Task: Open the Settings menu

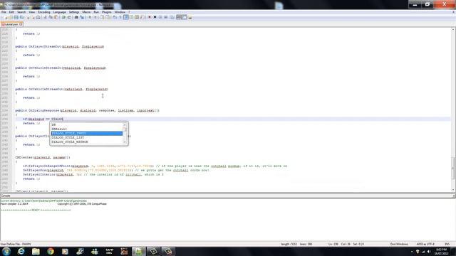Action: (74, 12)
